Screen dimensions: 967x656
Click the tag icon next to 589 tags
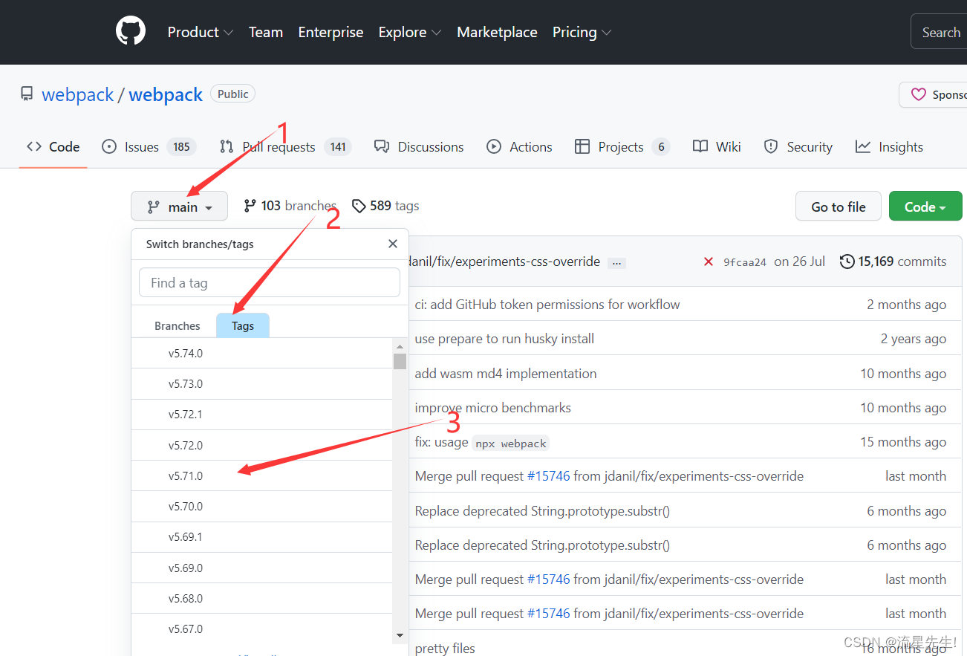359,206
